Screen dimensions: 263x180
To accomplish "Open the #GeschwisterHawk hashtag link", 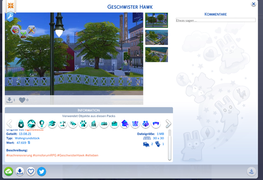I will tap(71, 156).
